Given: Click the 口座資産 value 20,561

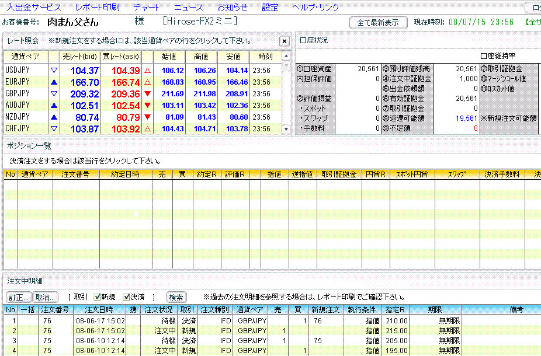Looking at the screenshot, I should point(368,69).
